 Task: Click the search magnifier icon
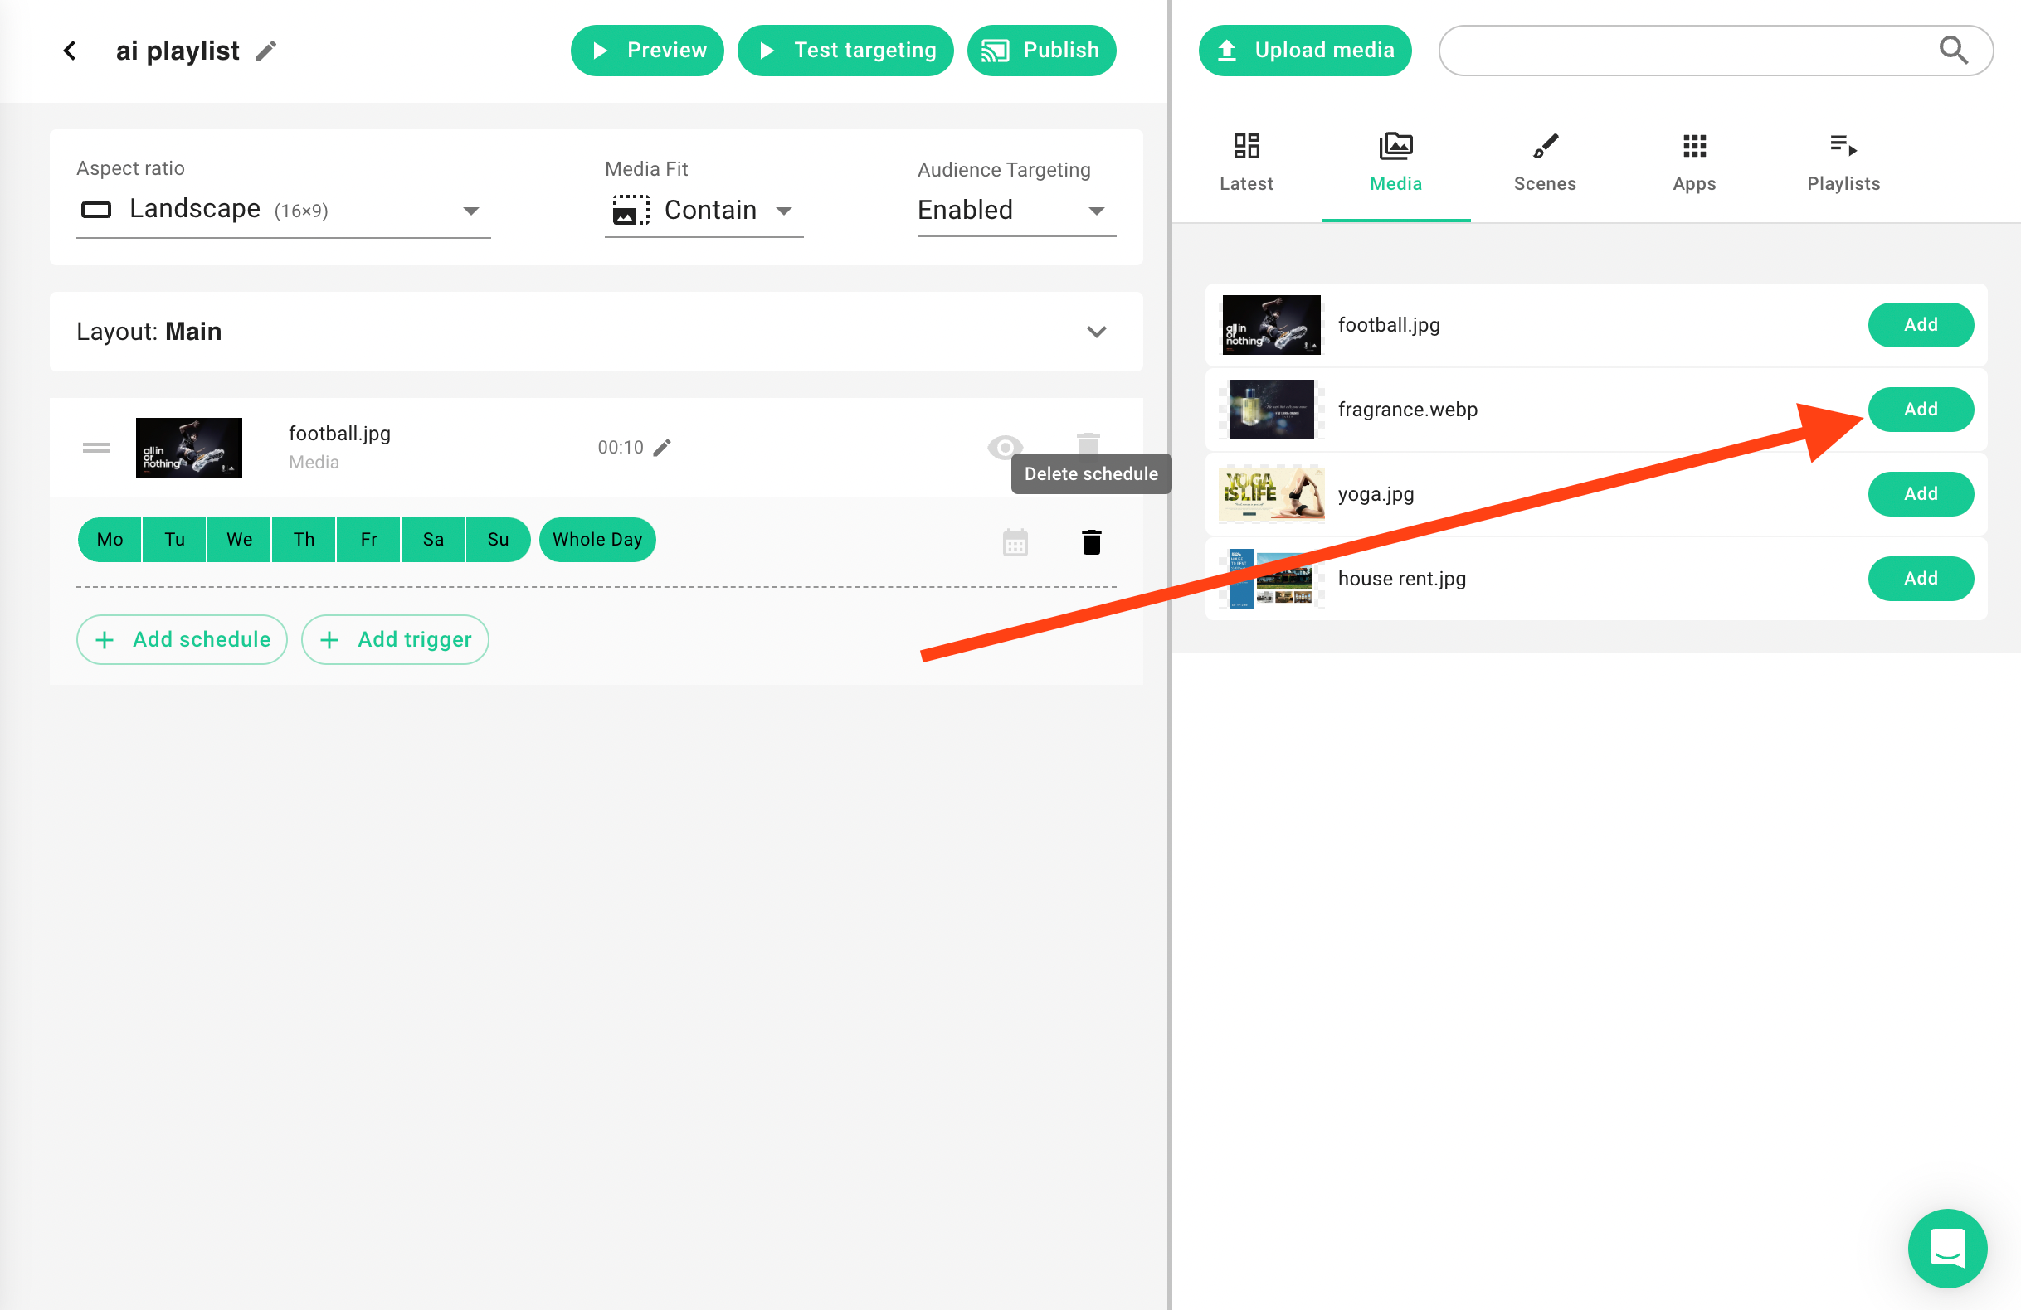click(x=1953, y=50)
